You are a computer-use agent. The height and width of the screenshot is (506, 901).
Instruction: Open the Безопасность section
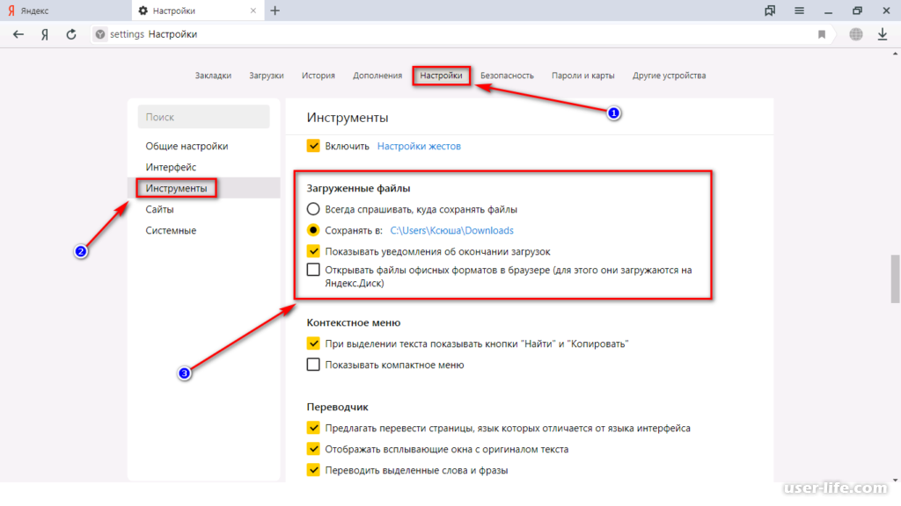coord(507,76)
